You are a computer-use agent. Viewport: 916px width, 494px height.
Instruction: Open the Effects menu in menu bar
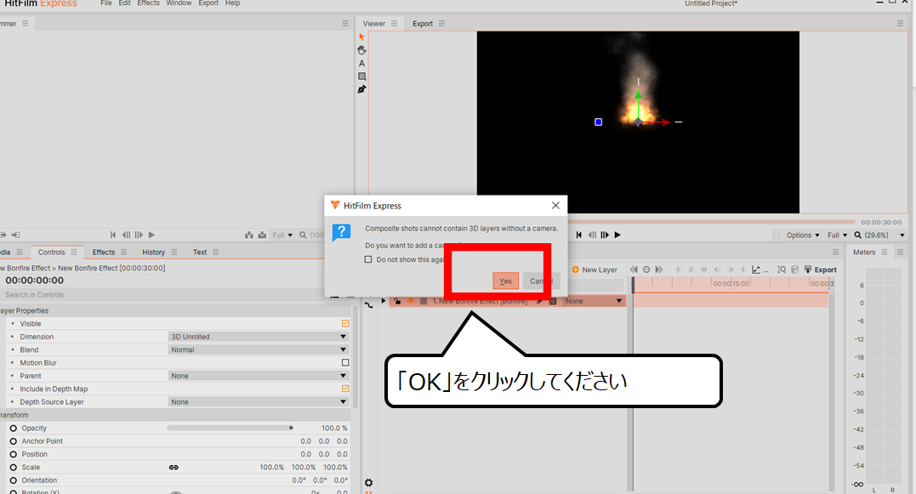148,3
